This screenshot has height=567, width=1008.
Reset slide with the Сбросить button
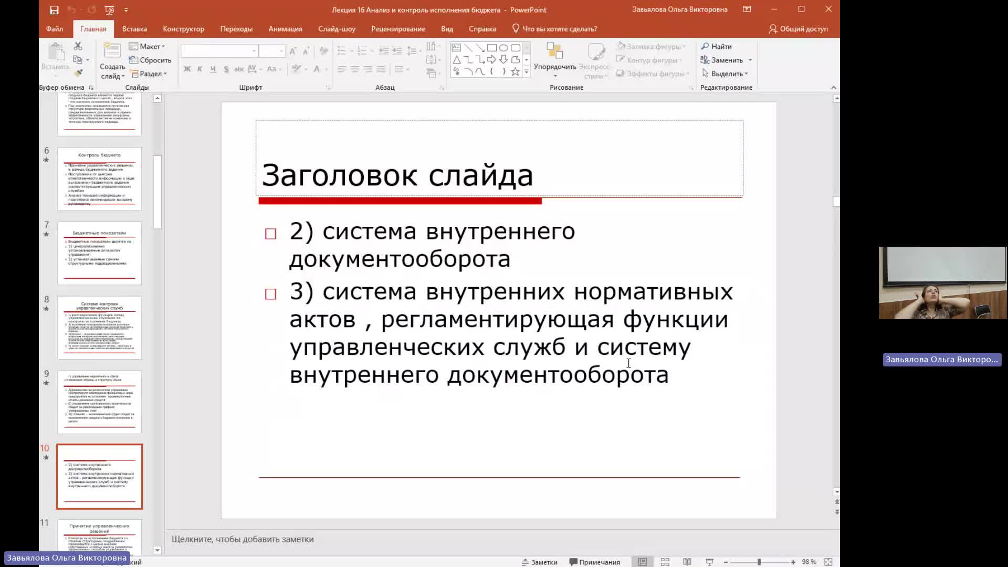pyautogui.click(x=150, y=60)
